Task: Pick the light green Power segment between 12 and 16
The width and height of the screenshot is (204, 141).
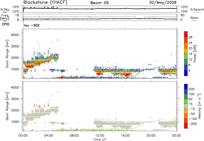Action: coord(186,57)
